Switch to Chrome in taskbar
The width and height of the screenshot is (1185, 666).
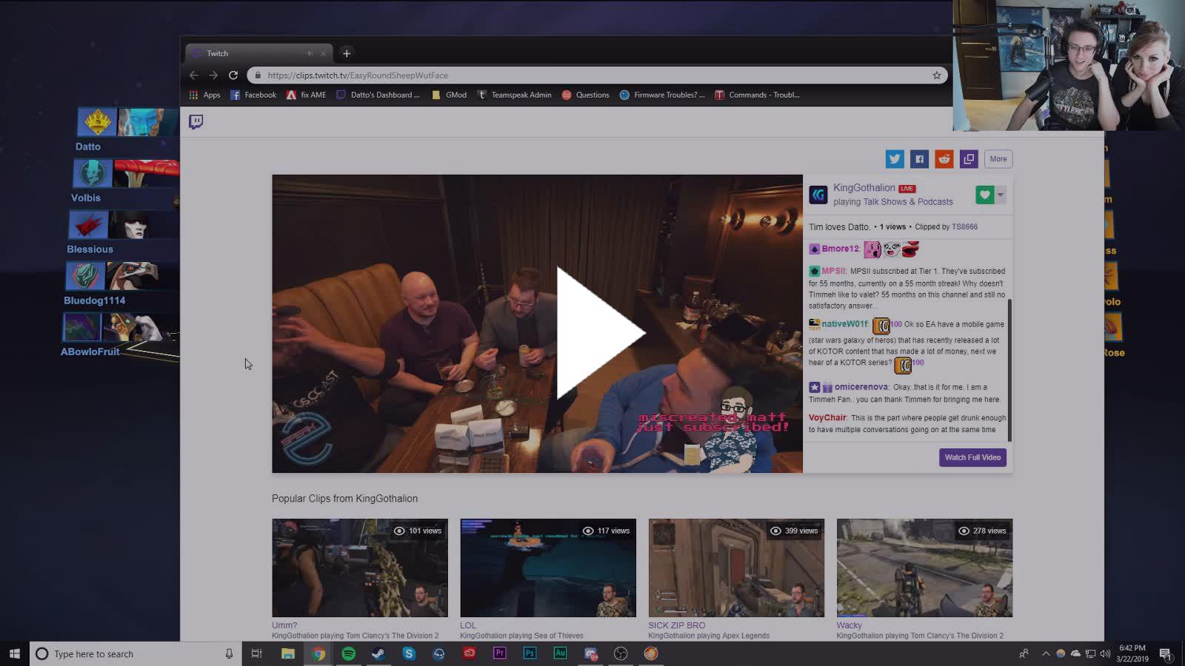tap(318, 653)
